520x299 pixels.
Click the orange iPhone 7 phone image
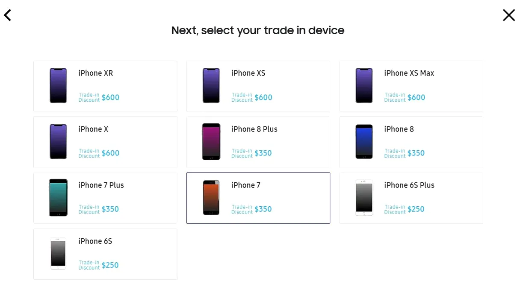(211, 197)
